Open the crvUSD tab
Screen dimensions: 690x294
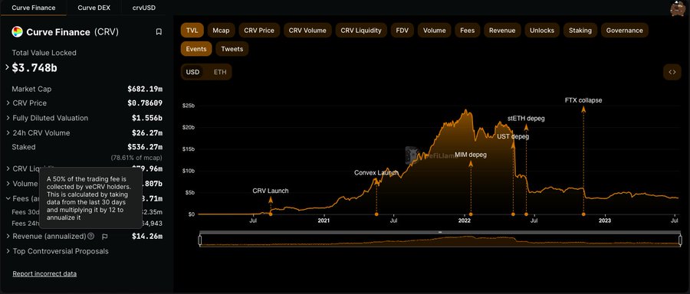coord(143,8)
